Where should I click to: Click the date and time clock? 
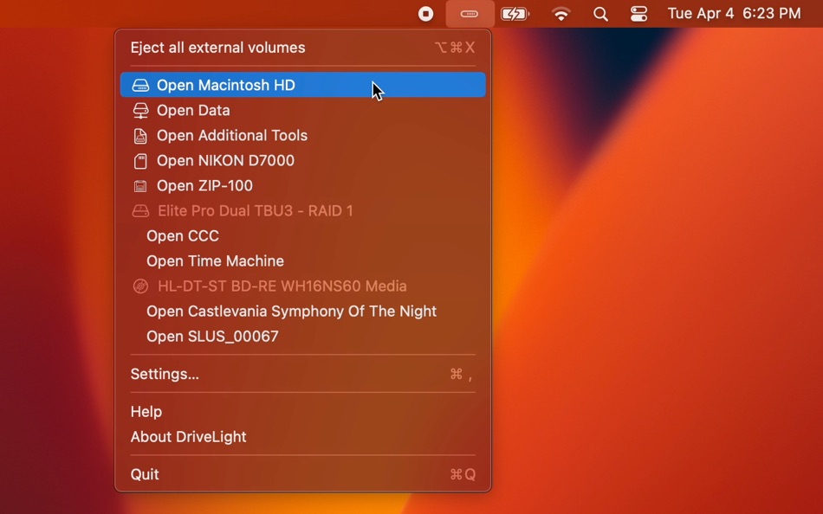tap(734, 13)
